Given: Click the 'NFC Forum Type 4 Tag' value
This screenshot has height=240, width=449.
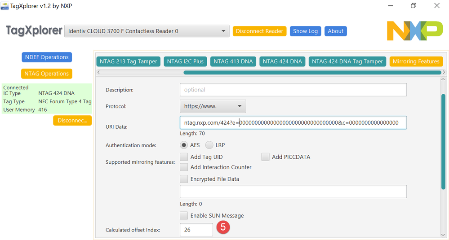Looking at the screenshot, I should 65,102.
